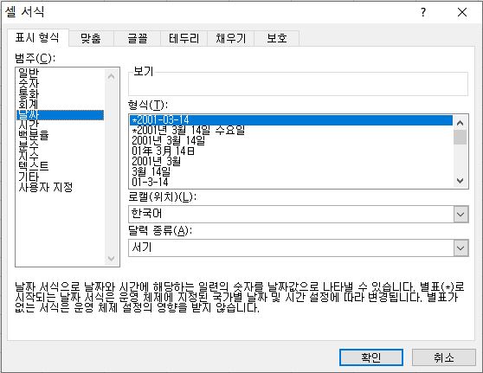Select the 통화 category

point(60,94)
